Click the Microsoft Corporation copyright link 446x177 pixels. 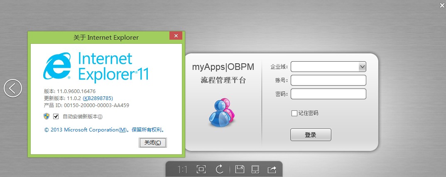pos(104,130)
